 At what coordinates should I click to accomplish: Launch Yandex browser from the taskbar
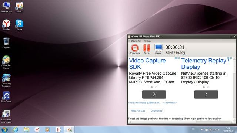tap(37, 130)
